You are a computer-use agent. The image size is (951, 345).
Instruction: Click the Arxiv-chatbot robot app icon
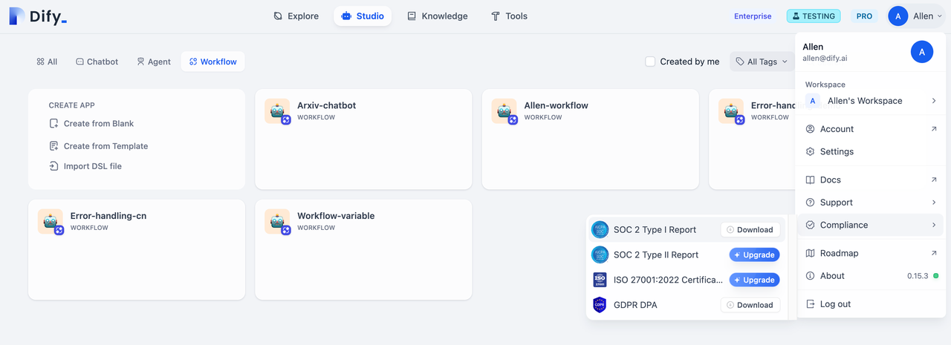(278, 111)
